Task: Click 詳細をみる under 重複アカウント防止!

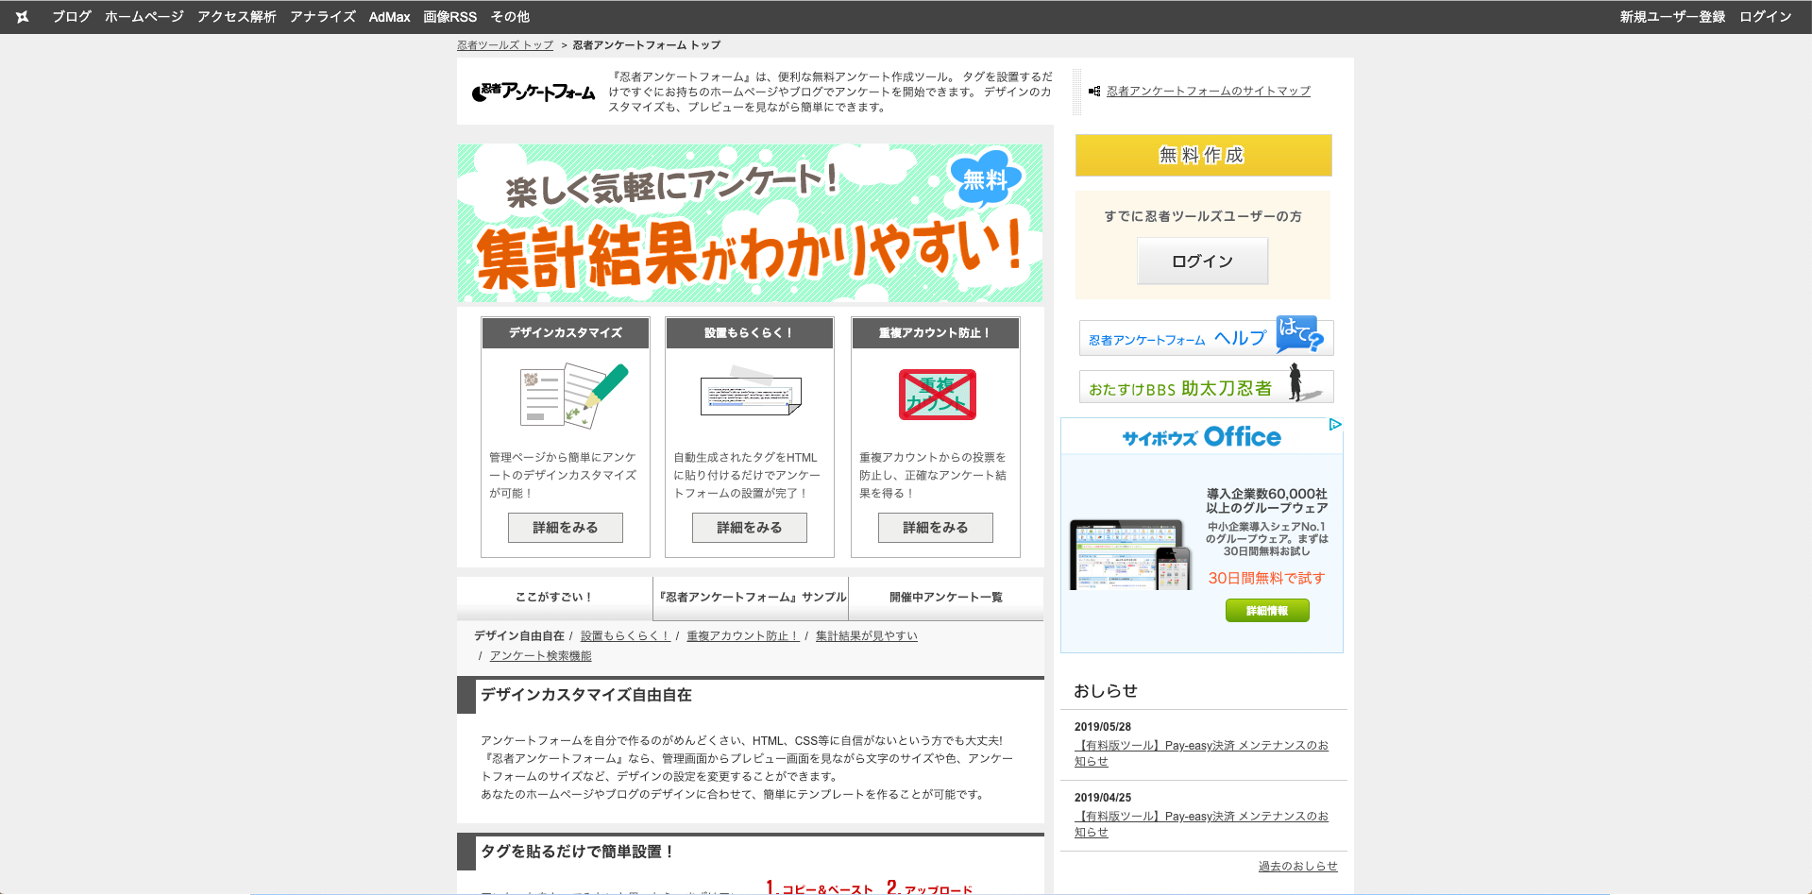Action: coord(934,527)
